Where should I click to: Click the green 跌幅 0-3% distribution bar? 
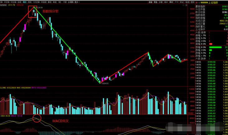coord(216,47)
